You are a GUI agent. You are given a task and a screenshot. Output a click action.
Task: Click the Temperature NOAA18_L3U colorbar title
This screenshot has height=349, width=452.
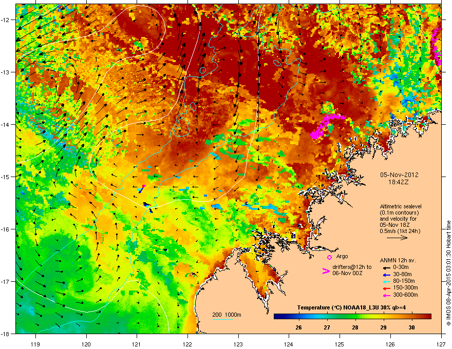[x=352, y=307]
